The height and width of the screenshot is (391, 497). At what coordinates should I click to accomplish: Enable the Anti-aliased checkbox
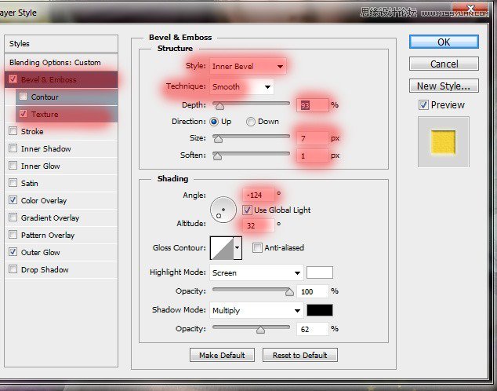[257, 247]
